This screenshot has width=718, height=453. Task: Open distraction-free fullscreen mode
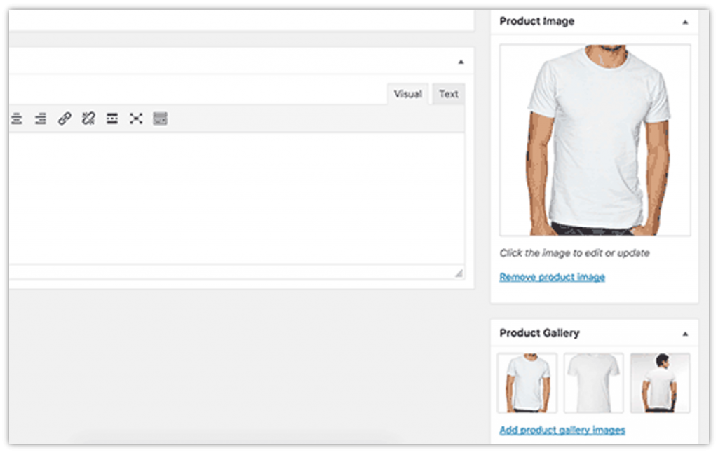click(135, 119)
